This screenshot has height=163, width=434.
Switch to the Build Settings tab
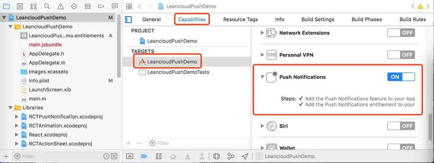click(317, 19)
